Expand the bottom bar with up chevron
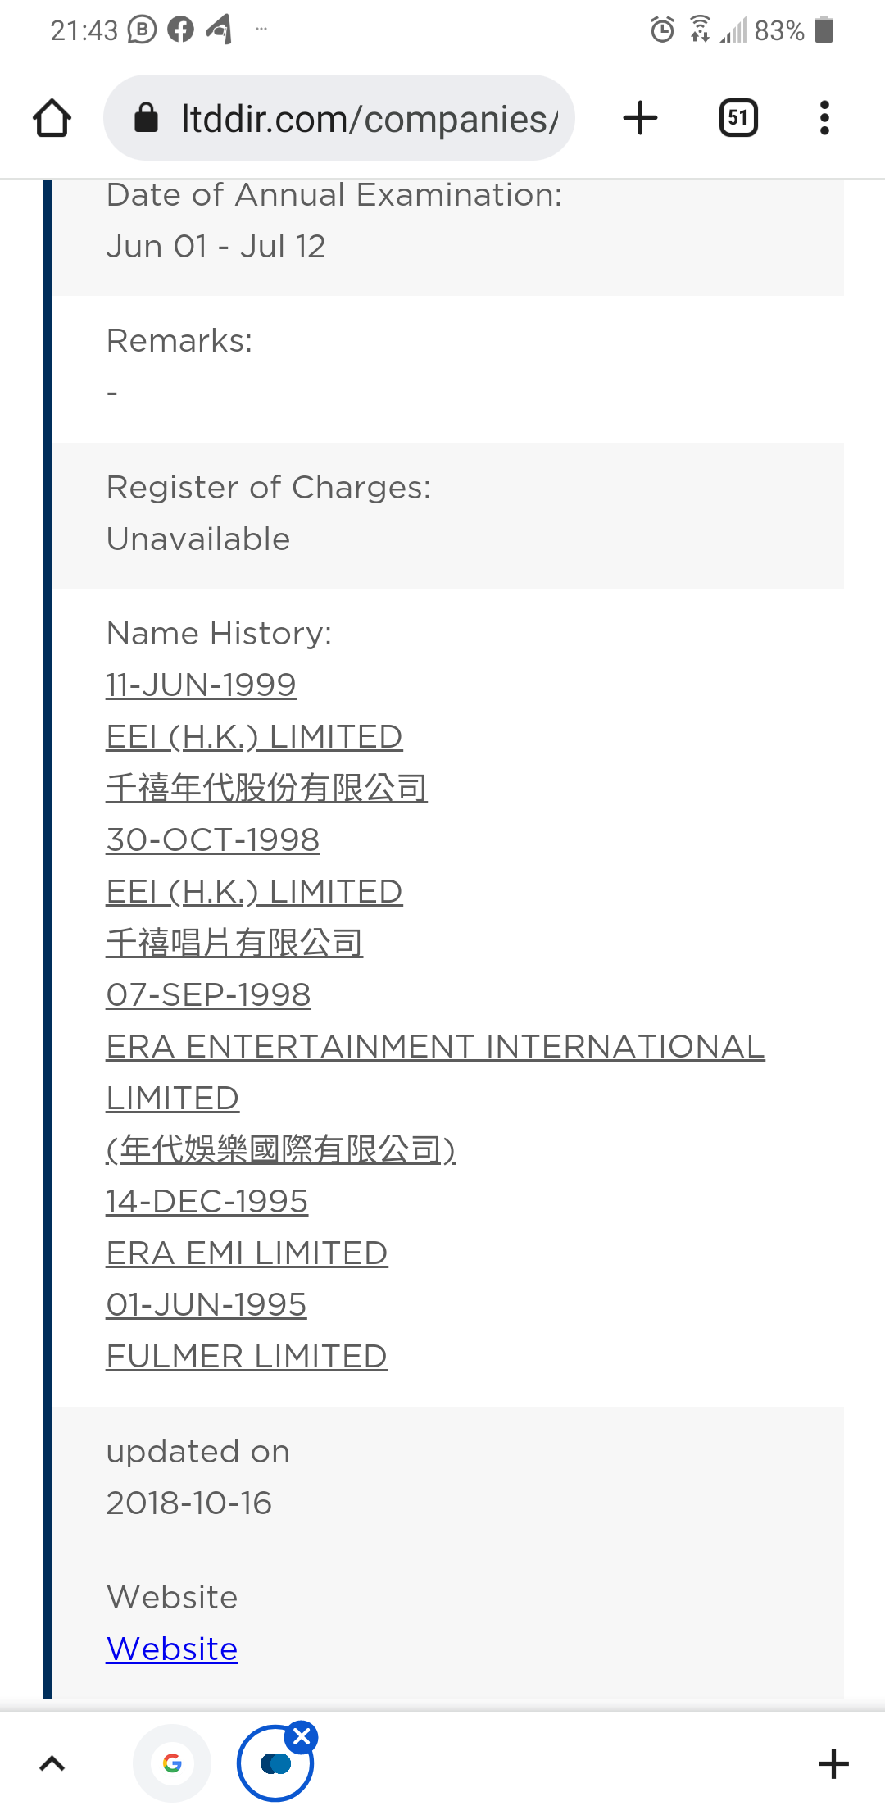The height and width of the screenshot is (1815, 885). [x=52, y=1763]
